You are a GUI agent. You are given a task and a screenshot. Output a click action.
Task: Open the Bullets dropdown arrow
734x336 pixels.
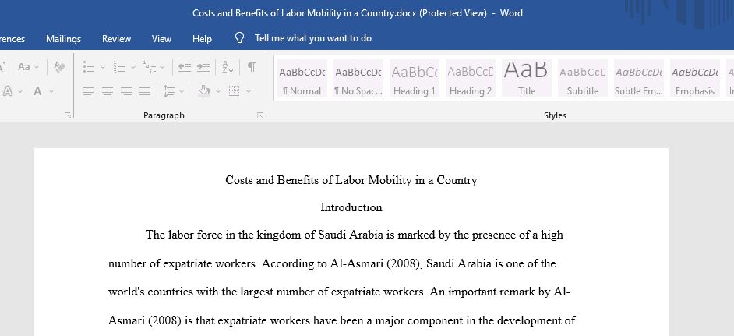(103, 67)
